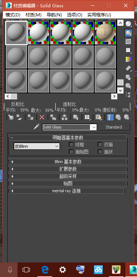Open the (B)Blinn shader dropdown

click(x=36, y=146)
